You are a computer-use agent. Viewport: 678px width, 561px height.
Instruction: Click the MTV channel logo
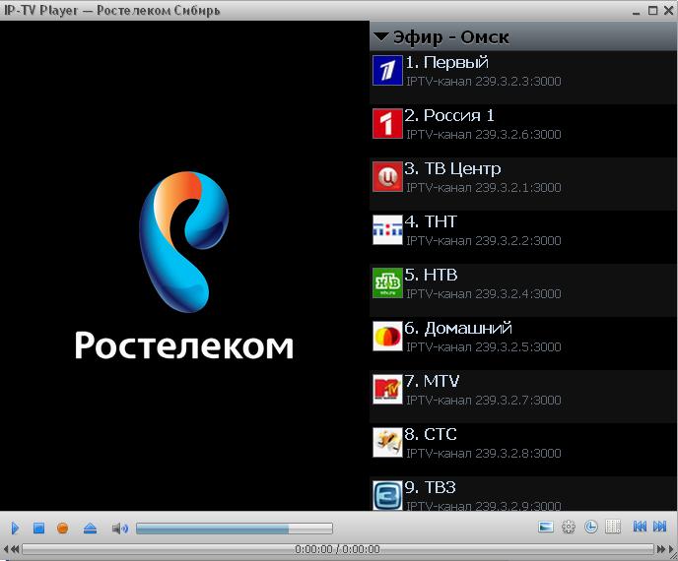click(x=387, y=390)
